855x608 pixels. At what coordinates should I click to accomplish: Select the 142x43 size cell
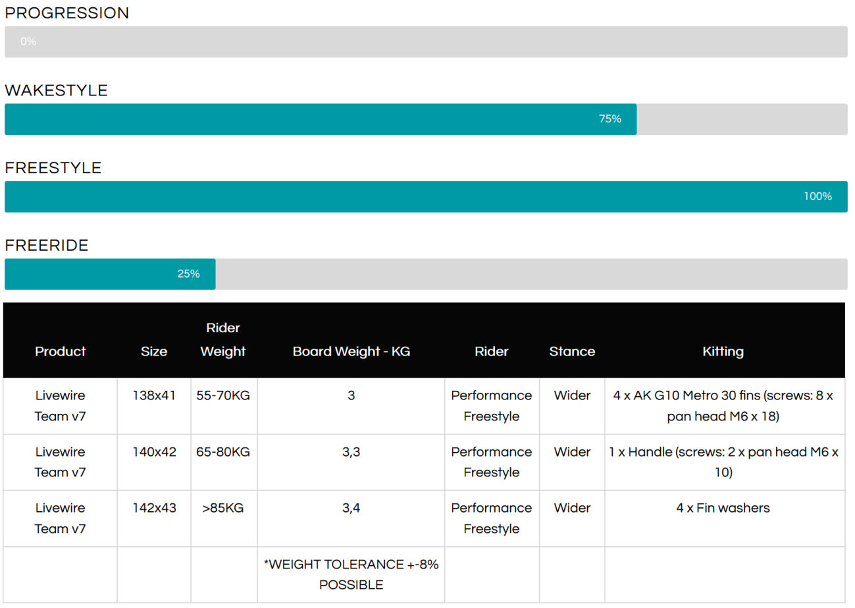pyautogui.click(x=154, y=508)
